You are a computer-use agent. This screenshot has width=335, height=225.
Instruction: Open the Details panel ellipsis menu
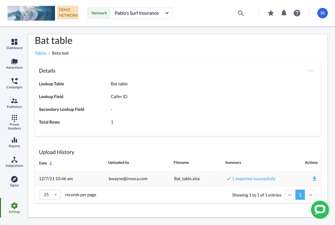[x=311, y=71]
